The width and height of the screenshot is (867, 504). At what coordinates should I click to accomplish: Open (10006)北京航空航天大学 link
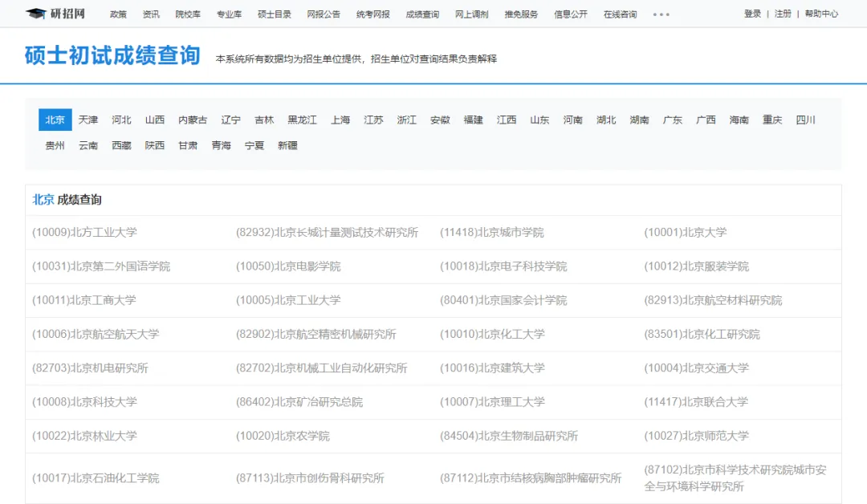click(x=96, y=334)
